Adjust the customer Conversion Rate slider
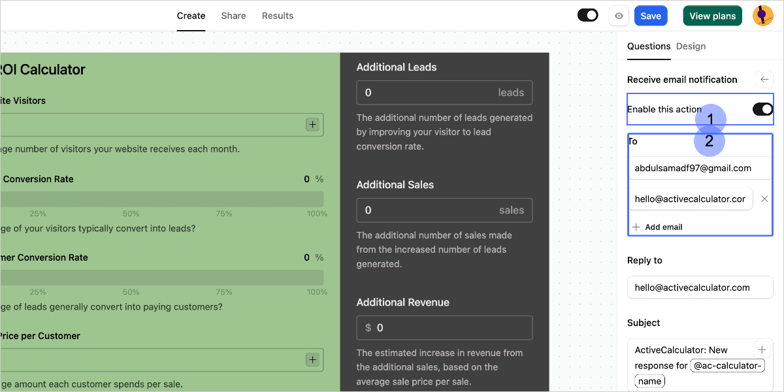 point(162,278)
